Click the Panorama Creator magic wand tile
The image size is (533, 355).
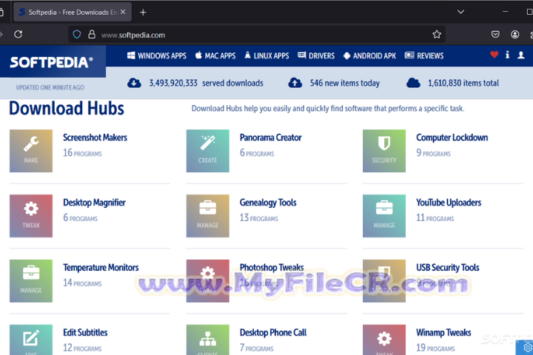point(208,151)
